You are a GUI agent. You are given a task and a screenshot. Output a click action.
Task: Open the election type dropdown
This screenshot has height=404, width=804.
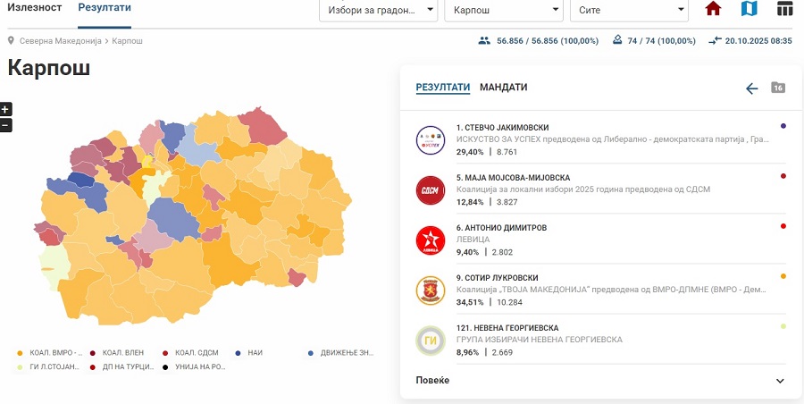[x=378, y=11]
